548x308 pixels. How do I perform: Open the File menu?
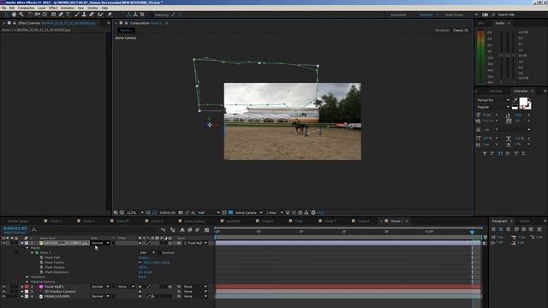pyautogui.click(x=3, y=8)
